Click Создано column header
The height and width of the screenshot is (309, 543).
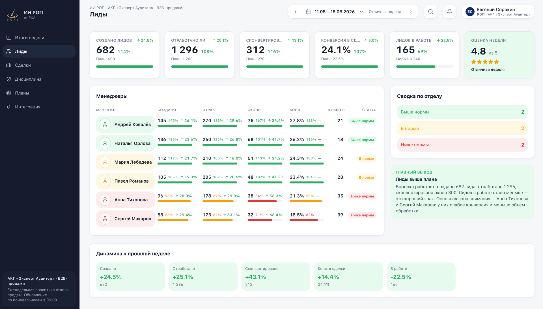[167, 110]
